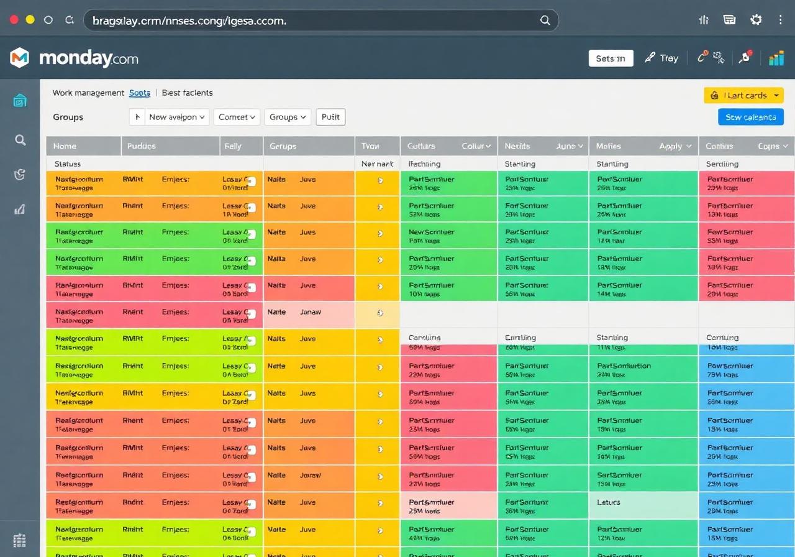The image size is (795, 557).
Task: Tick the checkbox in the pale Janaw row
Action: [x=251, y=313]
